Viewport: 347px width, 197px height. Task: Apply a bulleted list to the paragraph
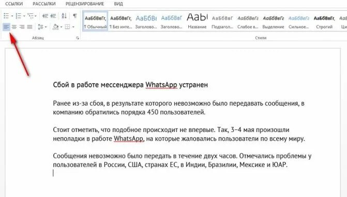[x=6, y=16]
